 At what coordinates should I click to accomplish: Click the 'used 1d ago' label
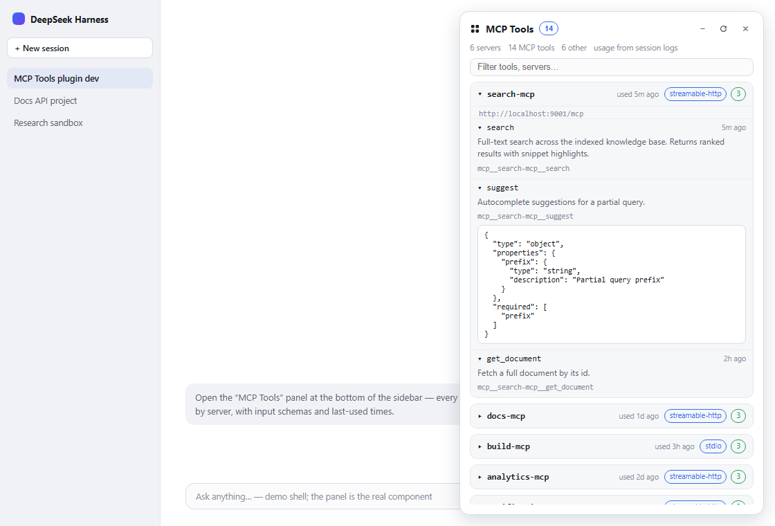[639, 416]
